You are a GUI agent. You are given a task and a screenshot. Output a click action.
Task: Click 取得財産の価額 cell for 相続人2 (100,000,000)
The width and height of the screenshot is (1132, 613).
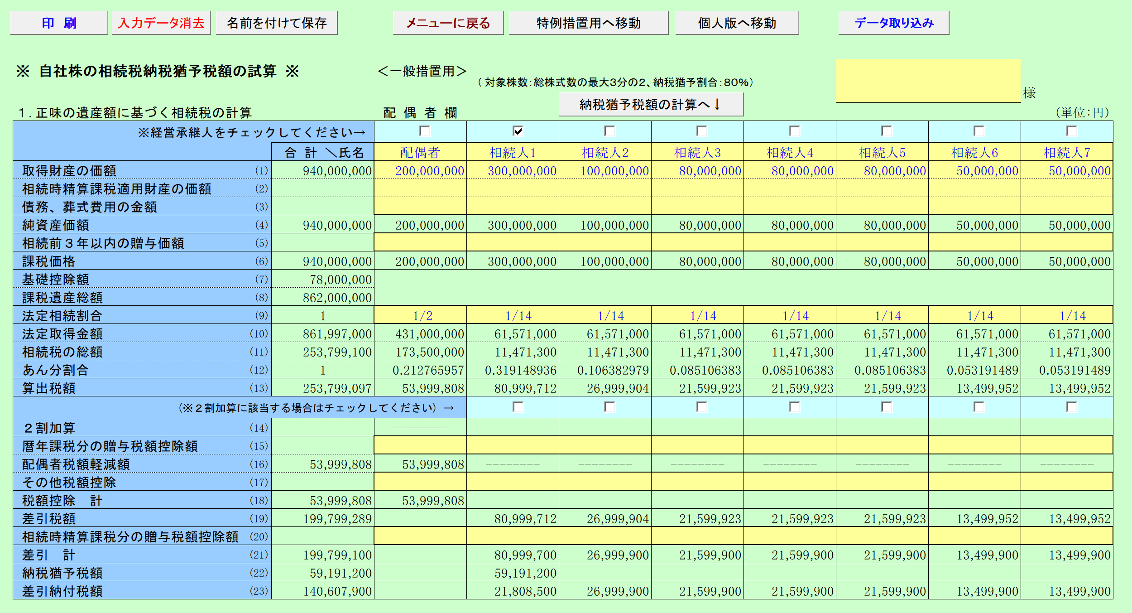(x=605, y=170)
